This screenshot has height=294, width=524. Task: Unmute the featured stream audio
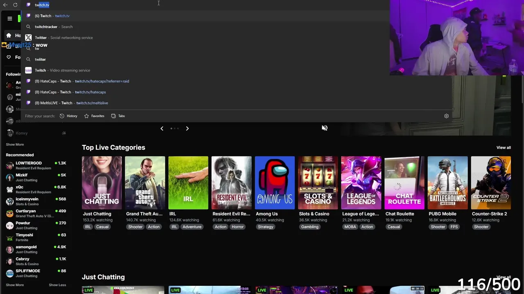[325, 128]
